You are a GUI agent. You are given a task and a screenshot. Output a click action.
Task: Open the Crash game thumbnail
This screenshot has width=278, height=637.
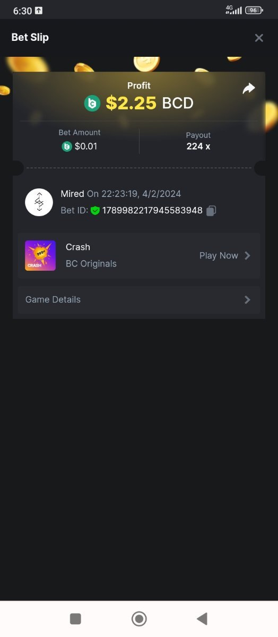(40, 255)
